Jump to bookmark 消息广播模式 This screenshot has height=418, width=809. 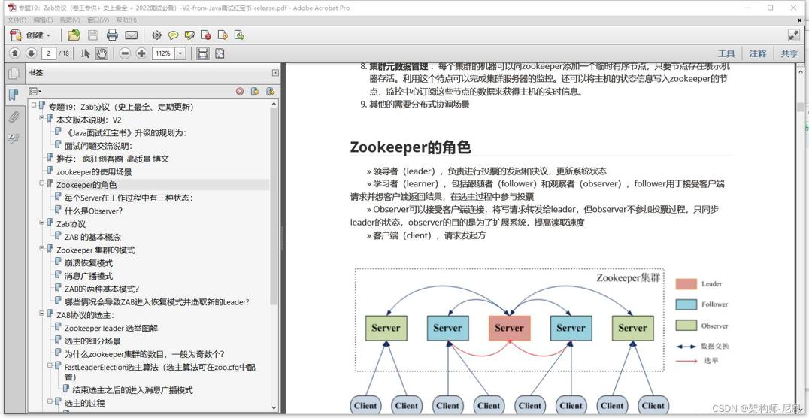[88, 276]
